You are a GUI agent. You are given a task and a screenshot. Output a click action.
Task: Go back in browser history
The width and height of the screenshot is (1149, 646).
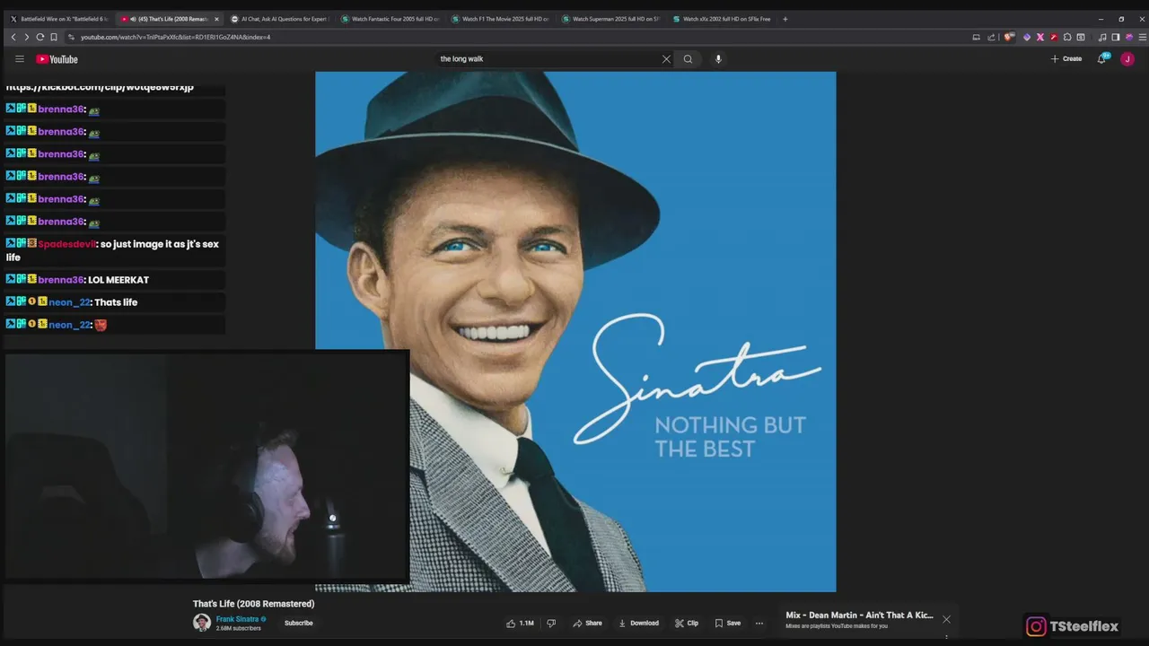[13, 37]
